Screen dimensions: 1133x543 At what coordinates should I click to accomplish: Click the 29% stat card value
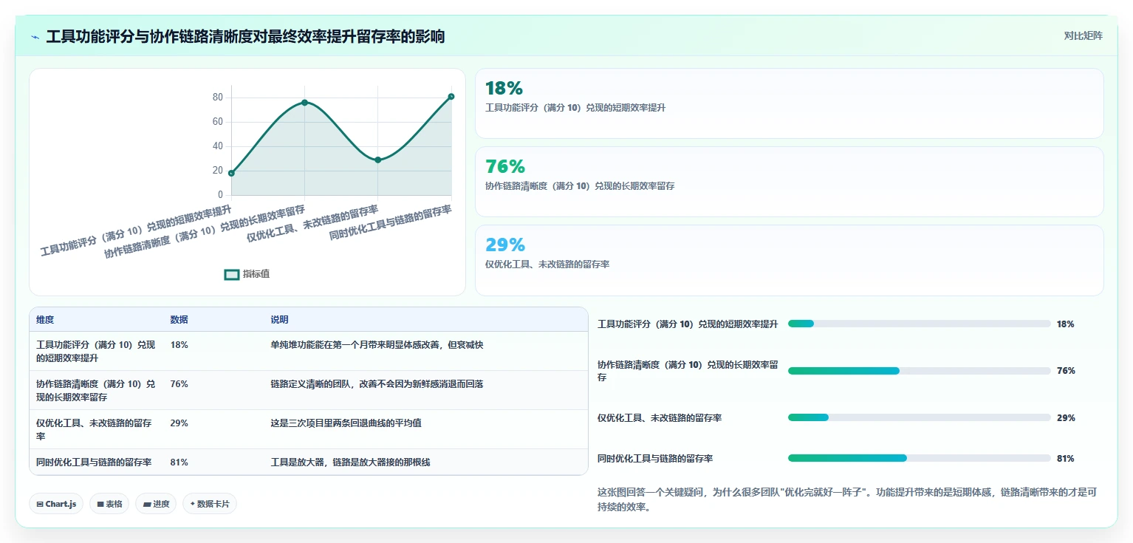point(505,245)
